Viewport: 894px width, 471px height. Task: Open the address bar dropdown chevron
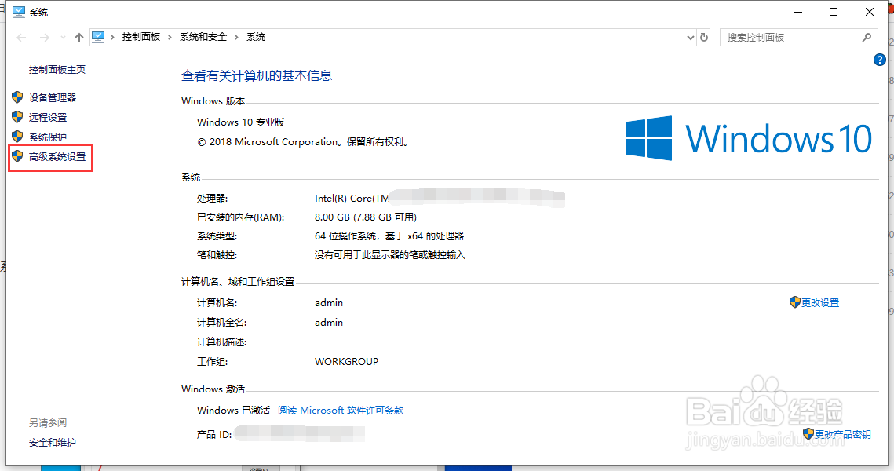690,37
